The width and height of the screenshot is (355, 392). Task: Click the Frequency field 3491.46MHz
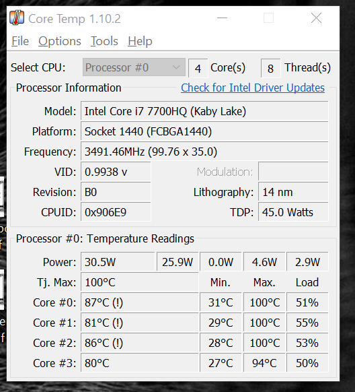point(204,152)
